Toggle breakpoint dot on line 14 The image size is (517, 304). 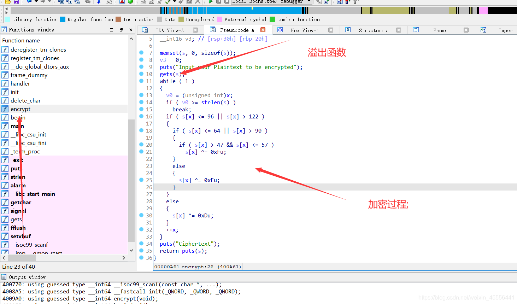point(141,102)
